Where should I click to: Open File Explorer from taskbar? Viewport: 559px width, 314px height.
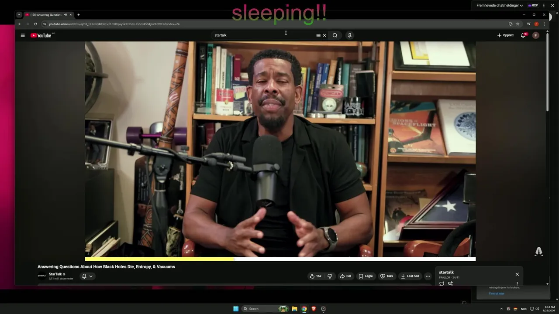295,309
